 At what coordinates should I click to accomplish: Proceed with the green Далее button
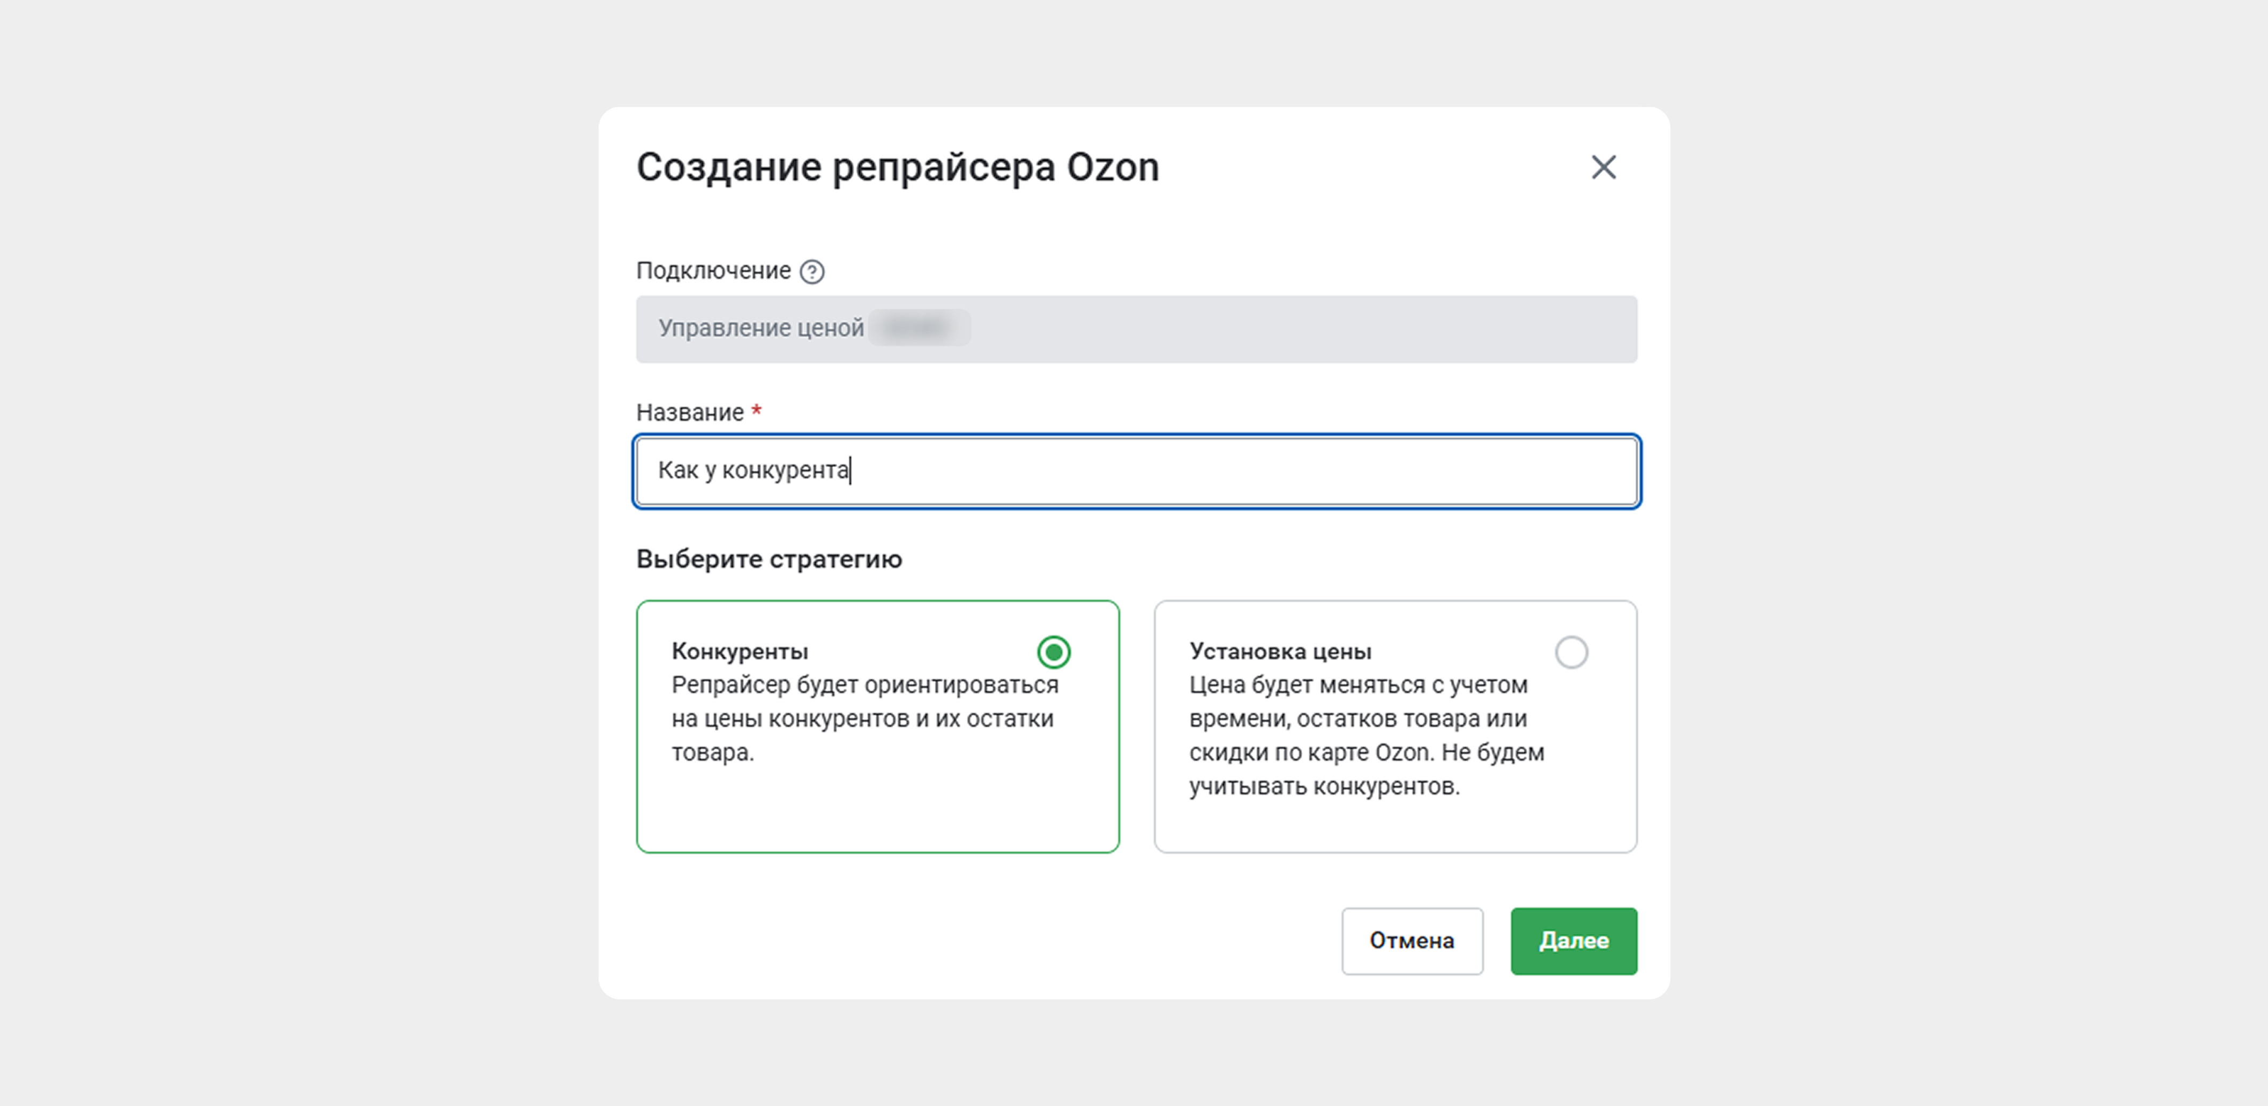[x=1573, y=941]
